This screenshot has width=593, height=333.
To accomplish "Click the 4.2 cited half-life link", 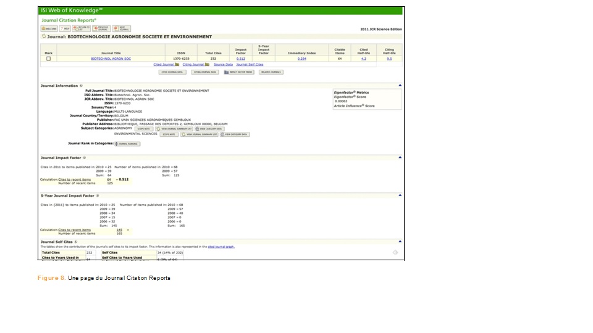I will coord(363,59).
